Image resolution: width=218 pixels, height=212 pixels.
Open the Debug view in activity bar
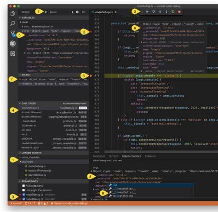13,44
